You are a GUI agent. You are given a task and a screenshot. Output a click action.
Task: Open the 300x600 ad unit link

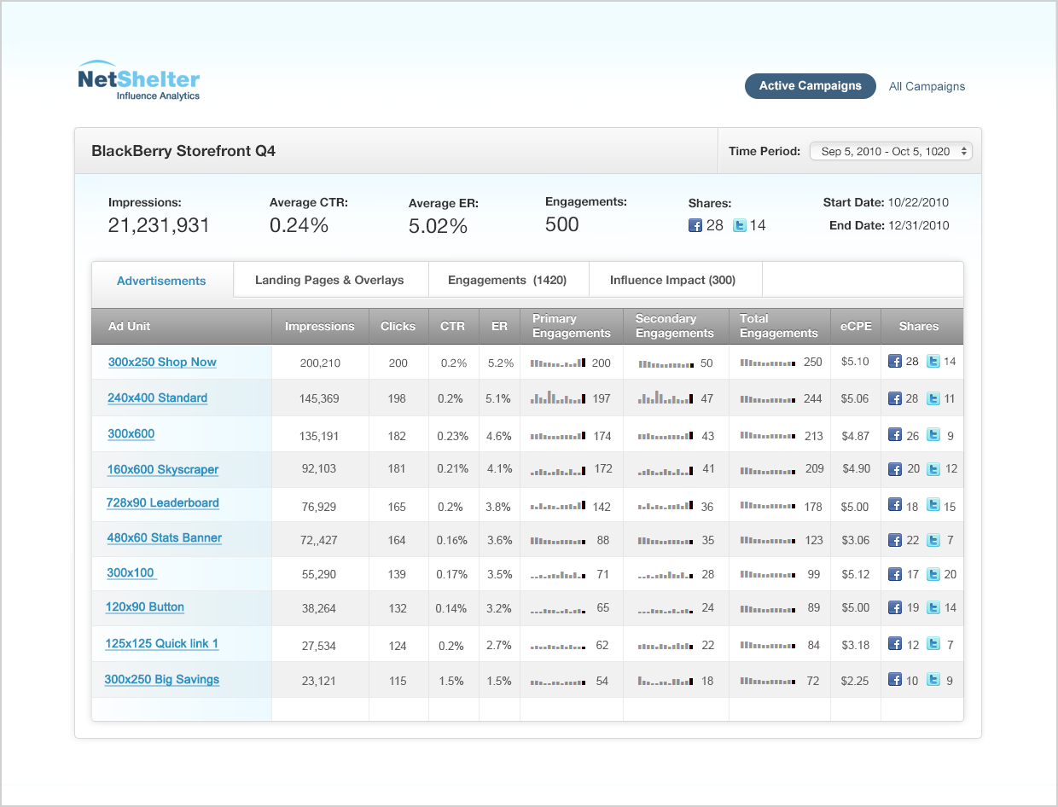click(x=131, y=433)
